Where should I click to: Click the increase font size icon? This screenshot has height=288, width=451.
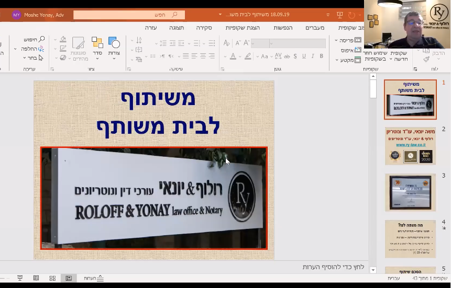(247, 43)
